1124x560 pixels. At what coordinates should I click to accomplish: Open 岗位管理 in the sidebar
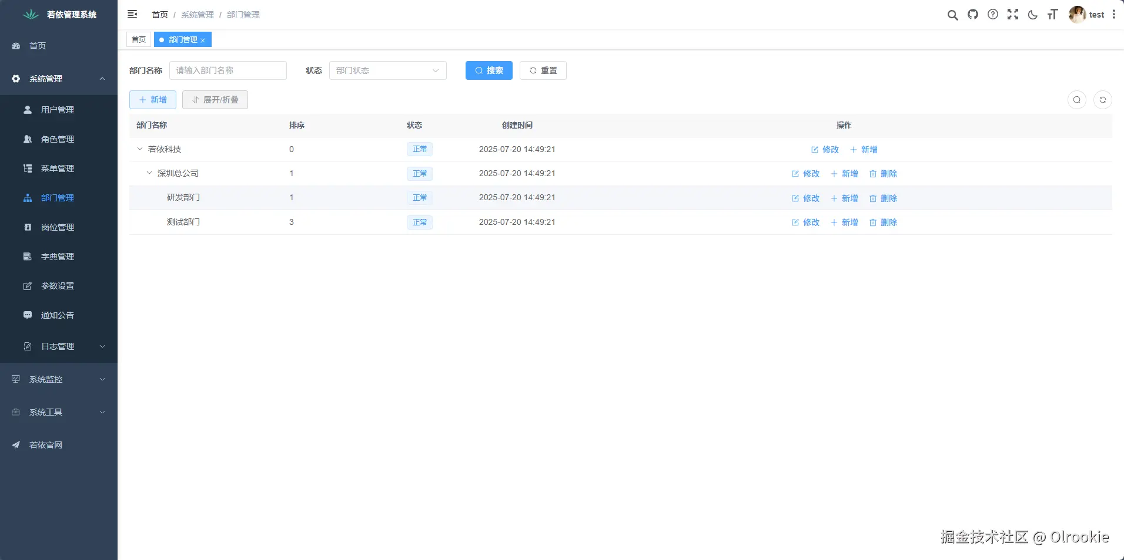coord(59,227)
